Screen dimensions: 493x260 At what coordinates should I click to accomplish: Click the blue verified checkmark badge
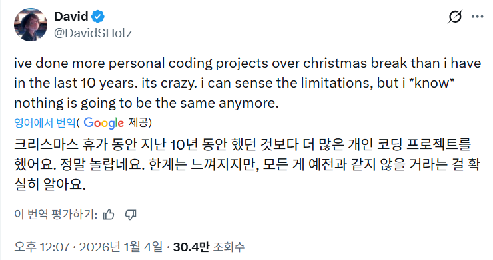coord(98,17)
